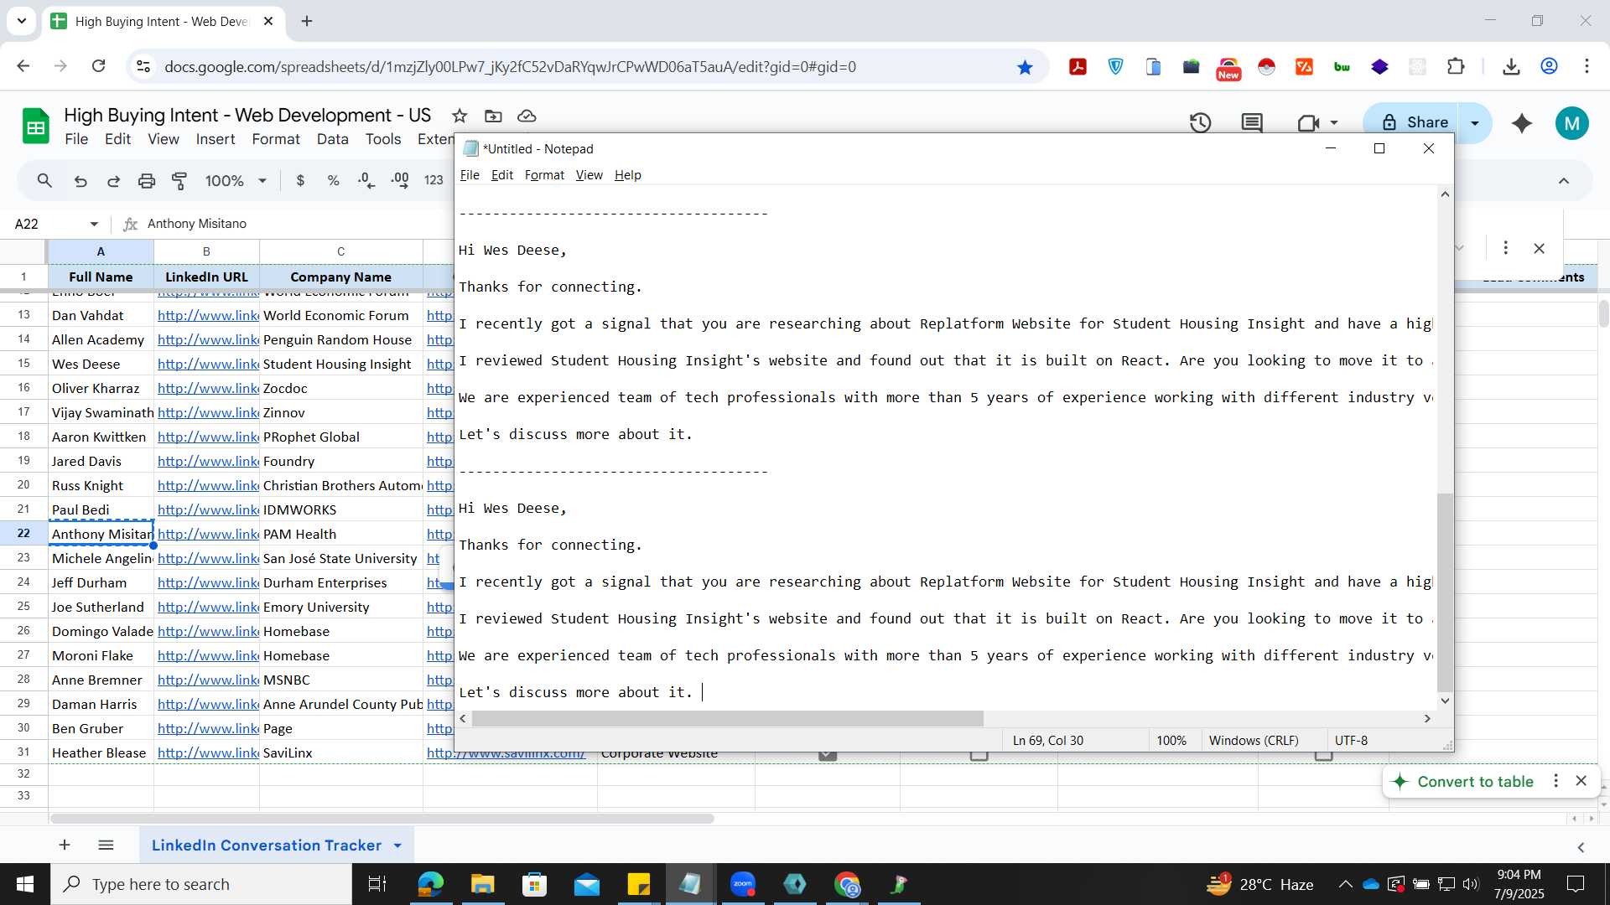Check cloud document status icon
Viewport: 1610px width, 905px height.
point(527,116)
